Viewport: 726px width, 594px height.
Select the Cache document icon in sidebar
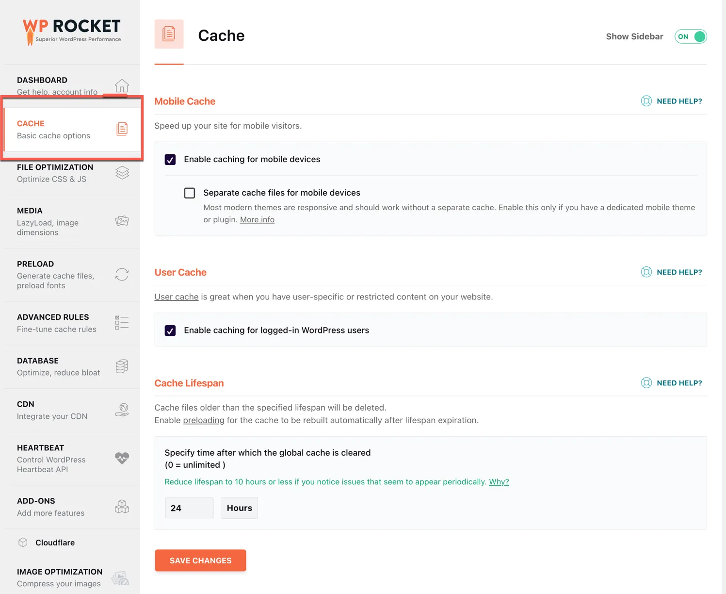click(122, 128)
